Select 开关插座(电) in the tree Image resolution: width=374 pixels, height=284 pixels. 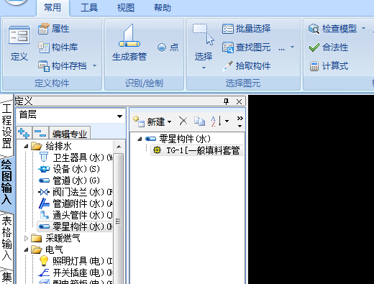point(75,272)
